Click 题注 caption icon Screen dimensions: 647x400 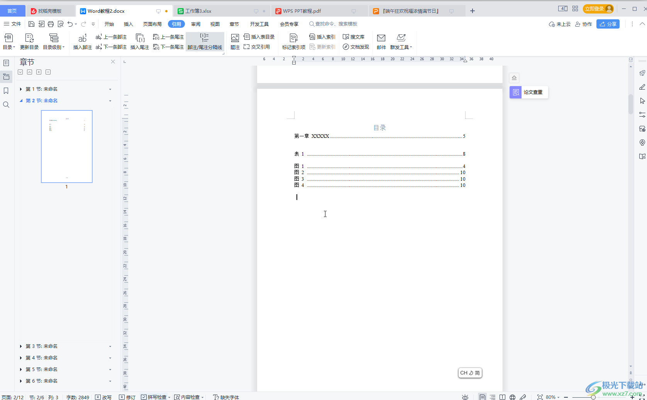(235, 42)
